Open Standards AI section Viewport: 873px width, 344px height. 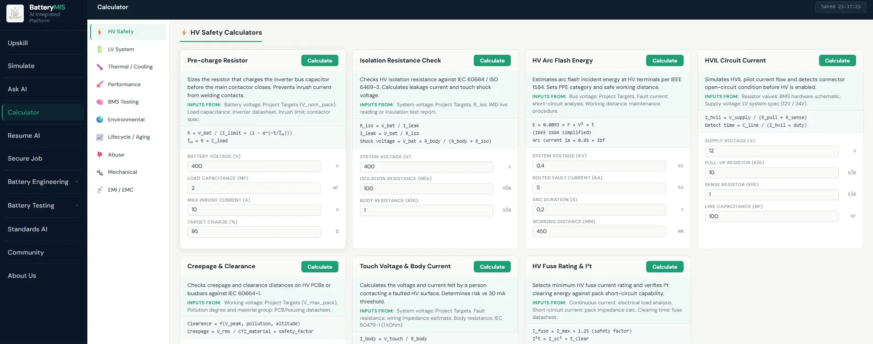coord(43,229)
